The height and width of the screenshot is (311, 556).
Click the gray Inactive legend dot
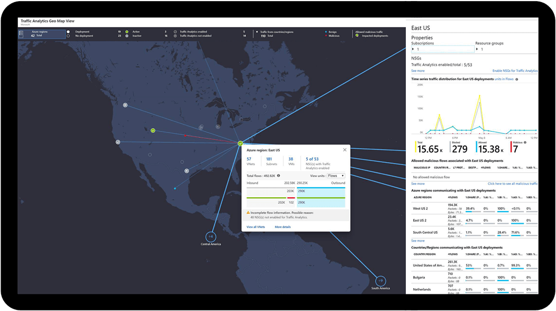tap(127, 36)
